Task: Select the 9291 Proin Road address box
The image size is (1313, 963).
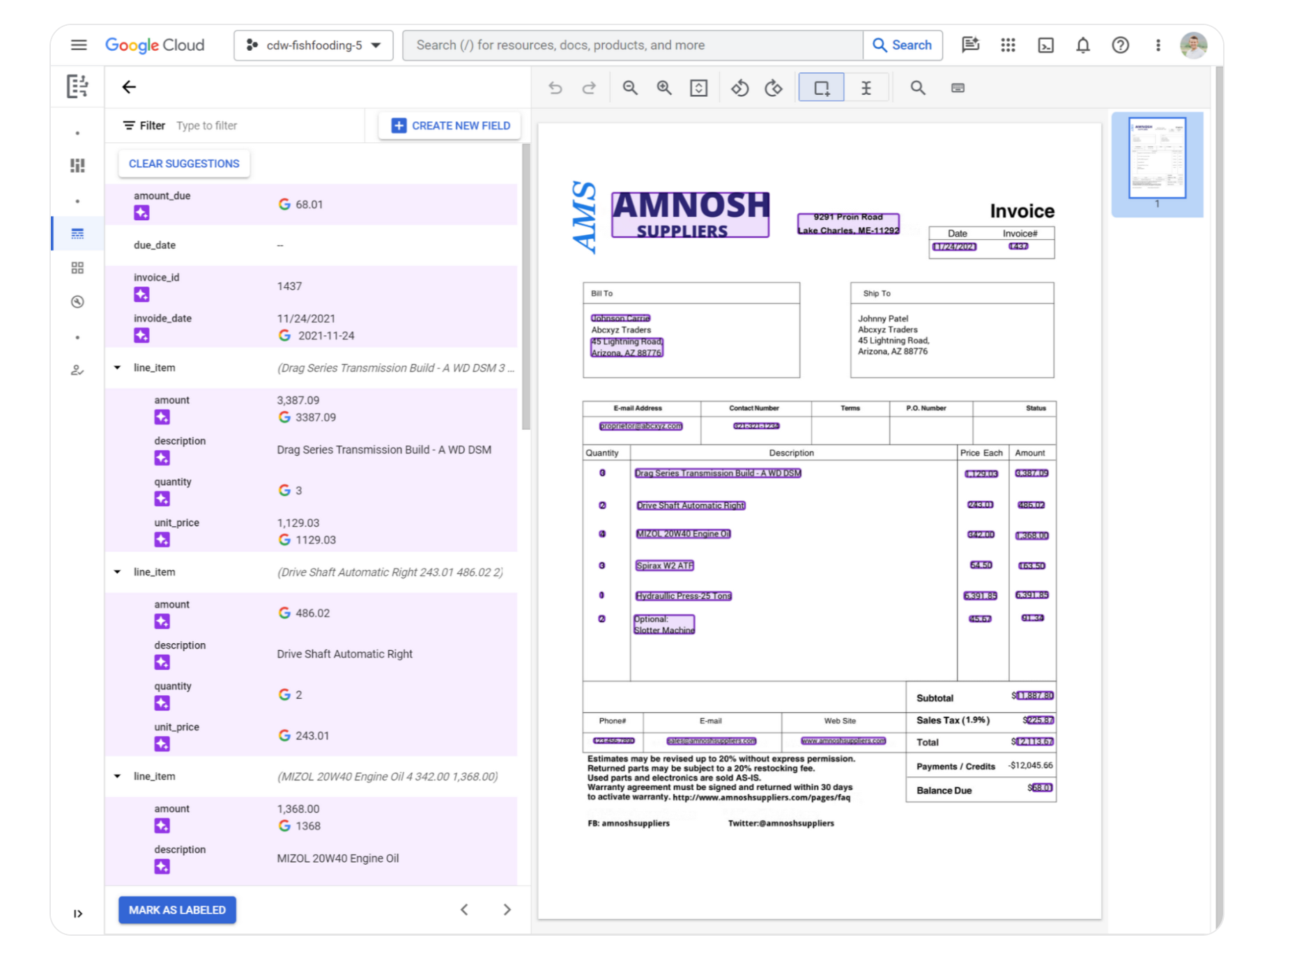Action: [848, 224]
